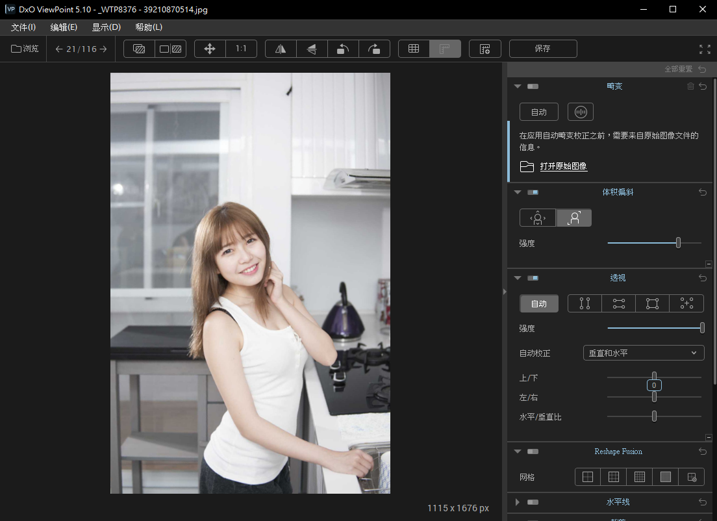Image resolution: width=717 pixels, height=521 pixels.
Task: Toggle the Reshape Fusion switch
Action: click(533, 451)
